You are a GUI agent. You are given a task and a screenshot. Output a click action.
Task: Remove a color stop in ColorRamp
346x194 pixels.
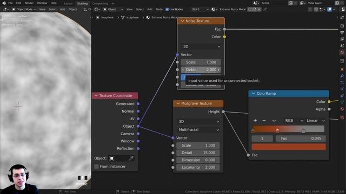point(264,121)
